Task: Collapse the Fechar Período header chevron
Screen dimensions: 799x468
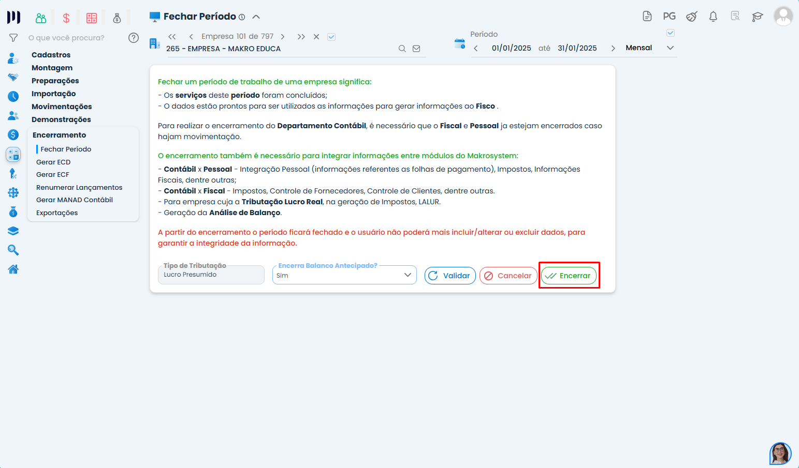Action: [256, 17]
